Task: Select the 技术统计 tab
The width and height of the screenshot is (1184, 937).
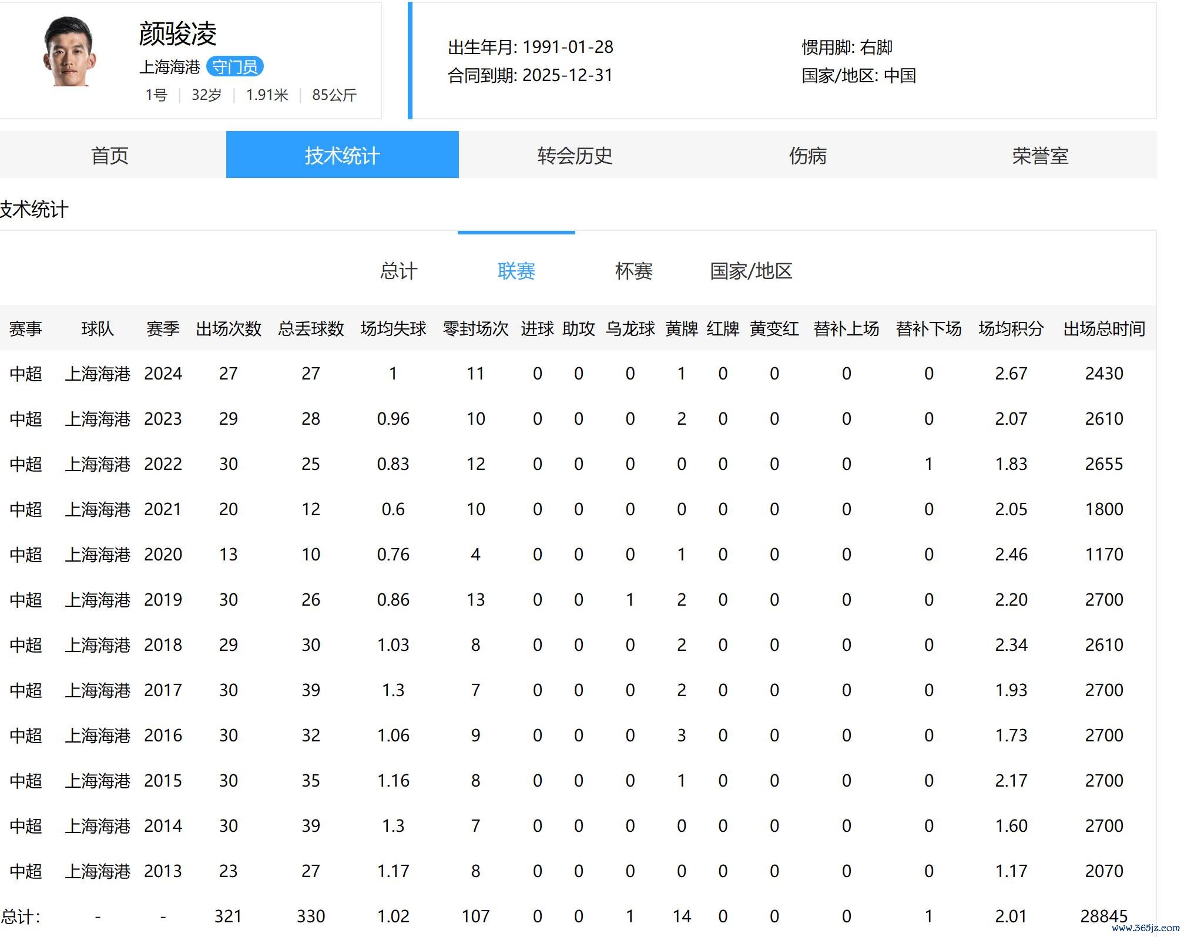Action: (x=342, y=155)
